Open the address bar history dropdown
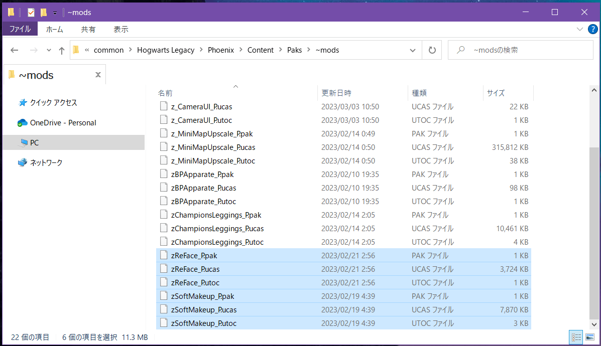This screenshot has height=346, width=601. coord(412,50)
